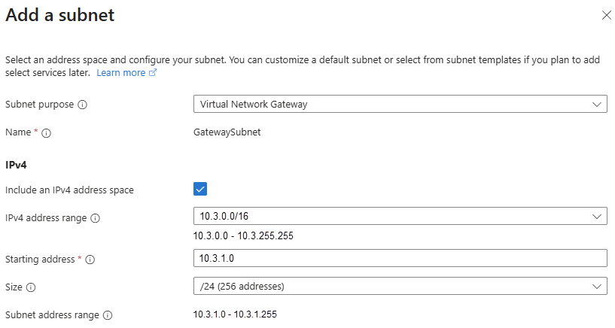Open the Subnet purpose dropdown

[400, 104]
